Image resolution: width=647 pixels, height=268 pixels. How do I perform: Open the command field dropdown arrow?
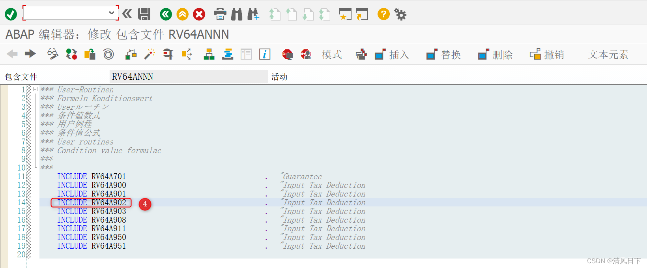[111, 13]
